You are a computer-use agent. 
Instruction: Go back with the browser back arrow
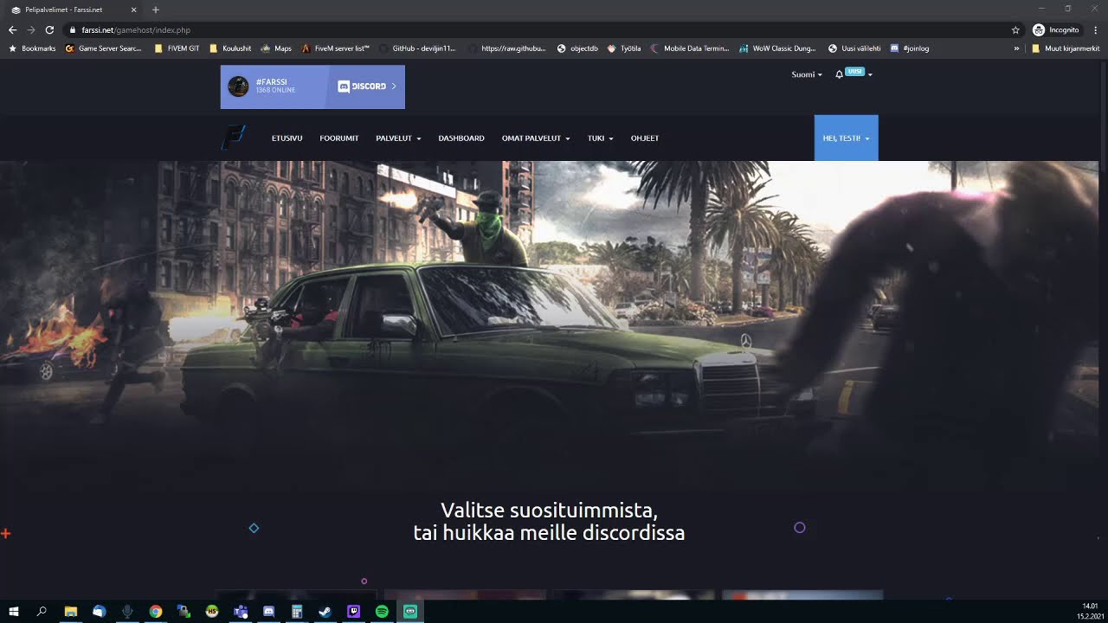point(12,29)
